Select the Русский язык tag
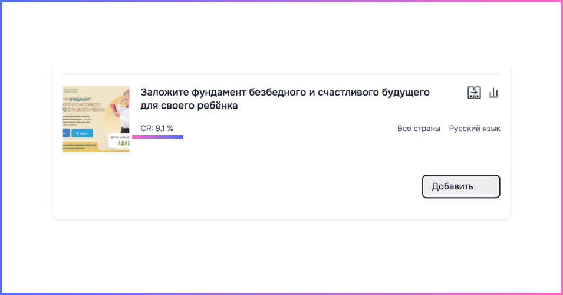The width and height of the screenshot is (563, 295). click(x=475, y=128)
